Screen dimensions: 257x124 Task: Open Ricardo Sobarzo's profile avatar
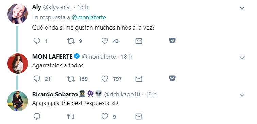point(18,101)
